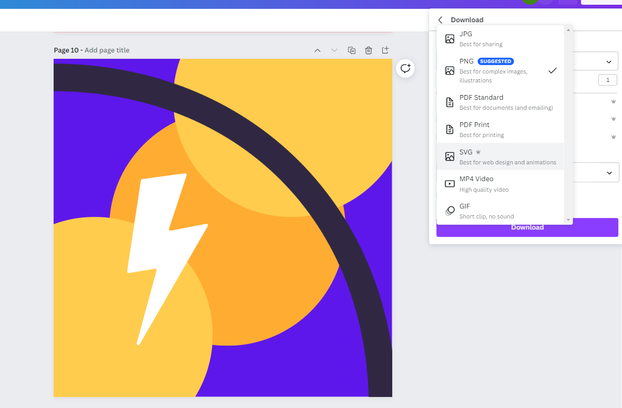This screenshot has width=622, height=408.
Task: Collapse the file type dropdown chevron
Action: [x=609, y=62]
